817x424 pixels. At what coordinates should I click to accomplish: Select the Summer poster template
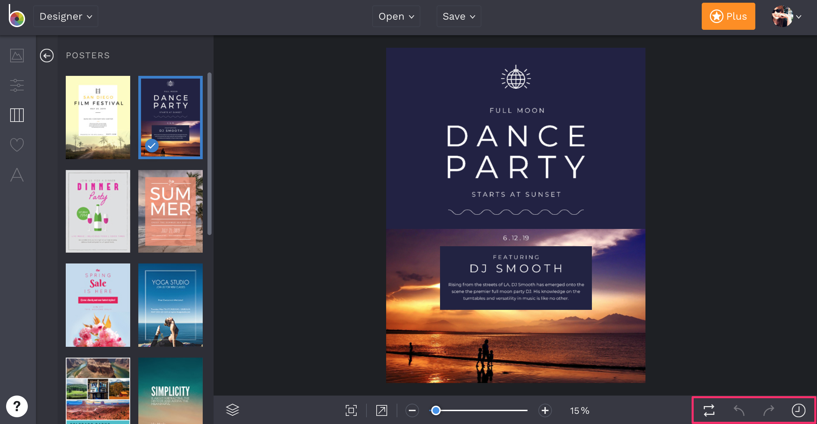coord(171,211)
